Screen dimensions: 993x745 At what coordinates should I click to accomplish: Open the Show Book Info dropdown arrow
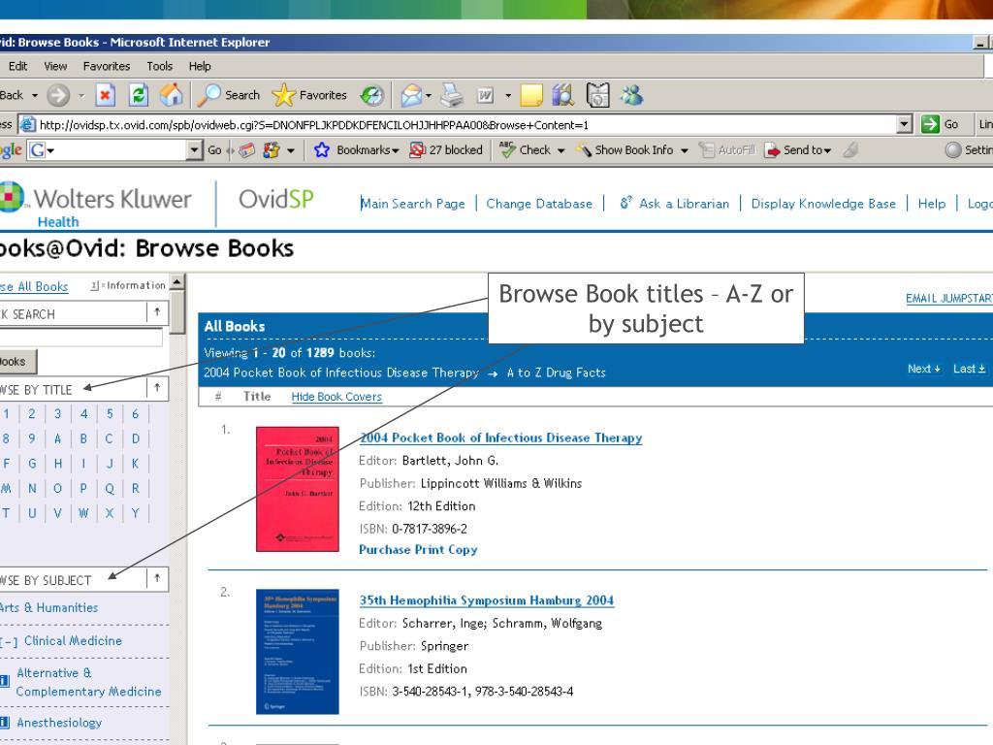684,150
